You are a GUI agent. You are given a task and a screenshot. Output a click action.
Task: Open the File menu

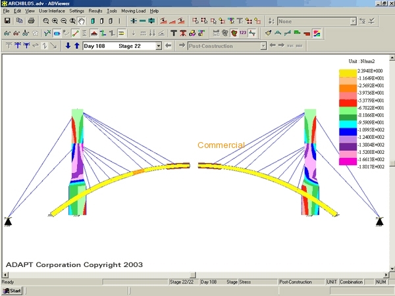pyautogui.click(x=6, y=11)
